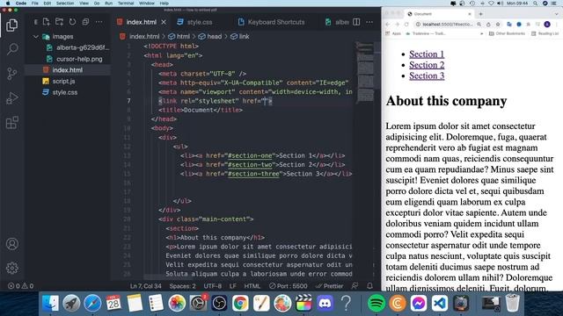The width and height of the screenshot is (563, 316).
Task: Open Section 2 link in browser
Action: click(427, 65)
